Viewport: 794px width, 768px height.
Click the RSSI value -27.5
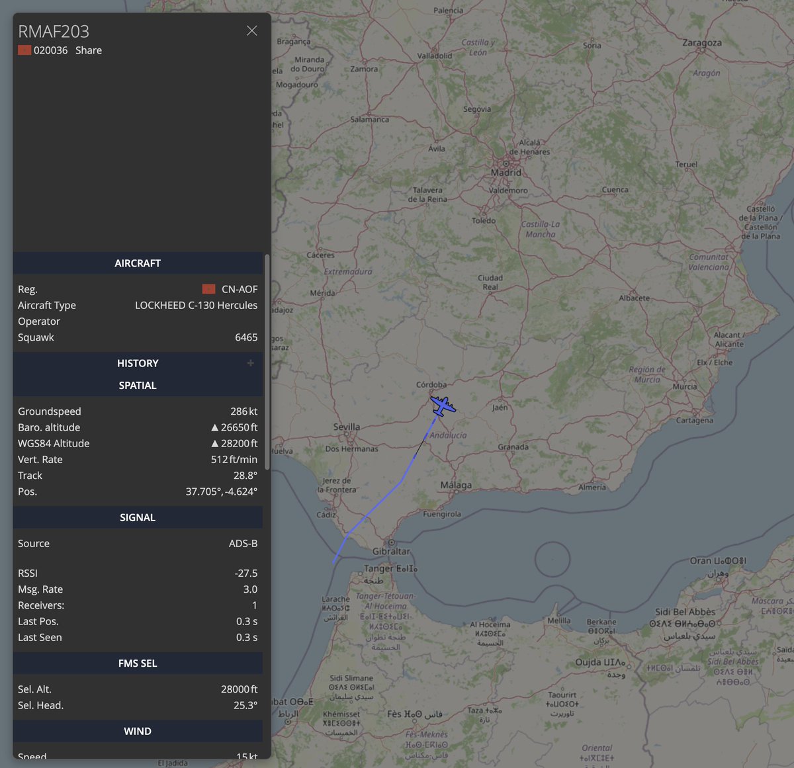pyautogui.click(x=246, y=574)
